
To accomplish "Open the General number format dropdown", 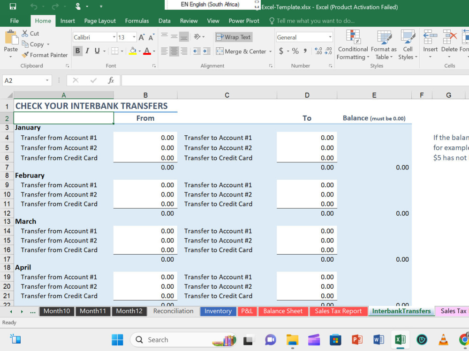I will click(330, 37).
